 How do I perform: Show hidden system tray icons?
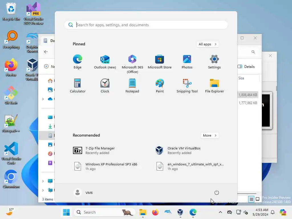[220, 212]
